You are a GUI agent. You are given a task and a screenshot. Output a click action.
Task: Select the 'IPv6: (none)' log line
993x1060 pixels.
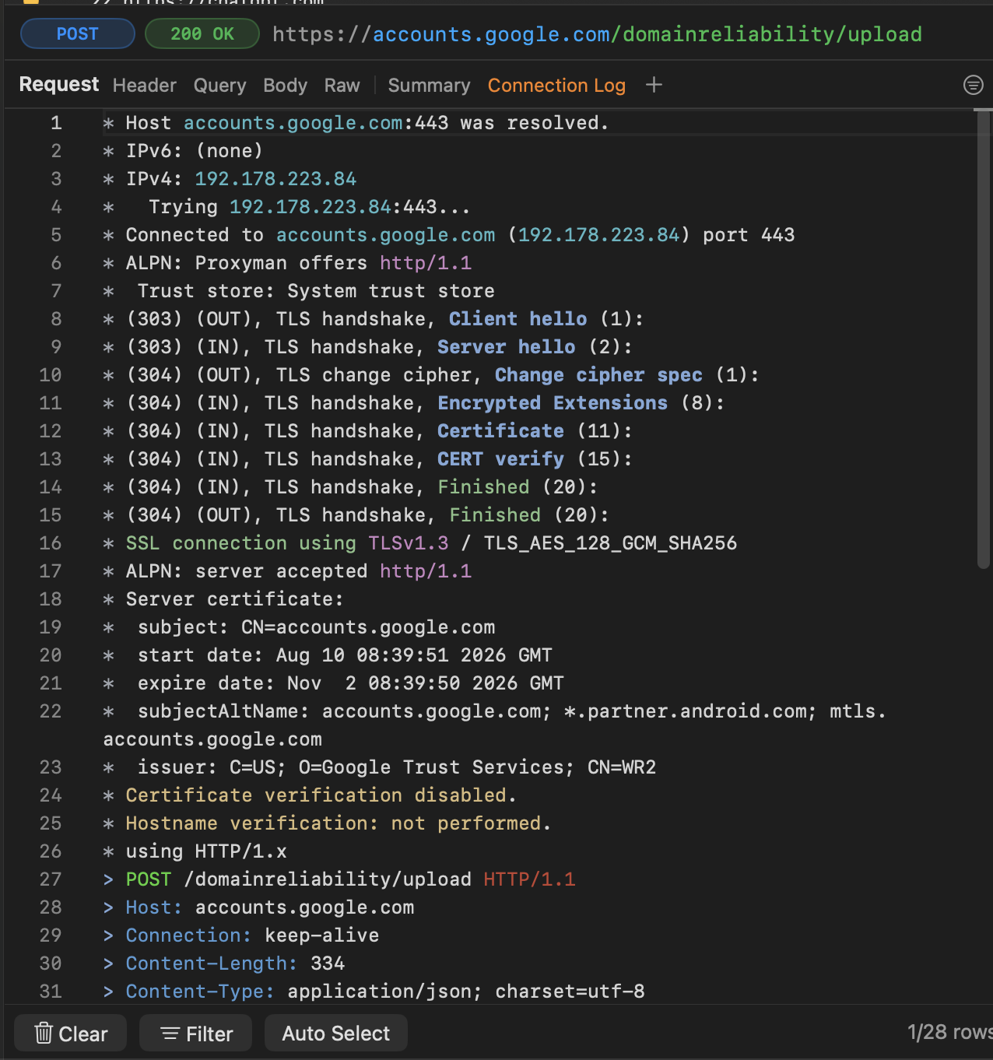(183, 151)
